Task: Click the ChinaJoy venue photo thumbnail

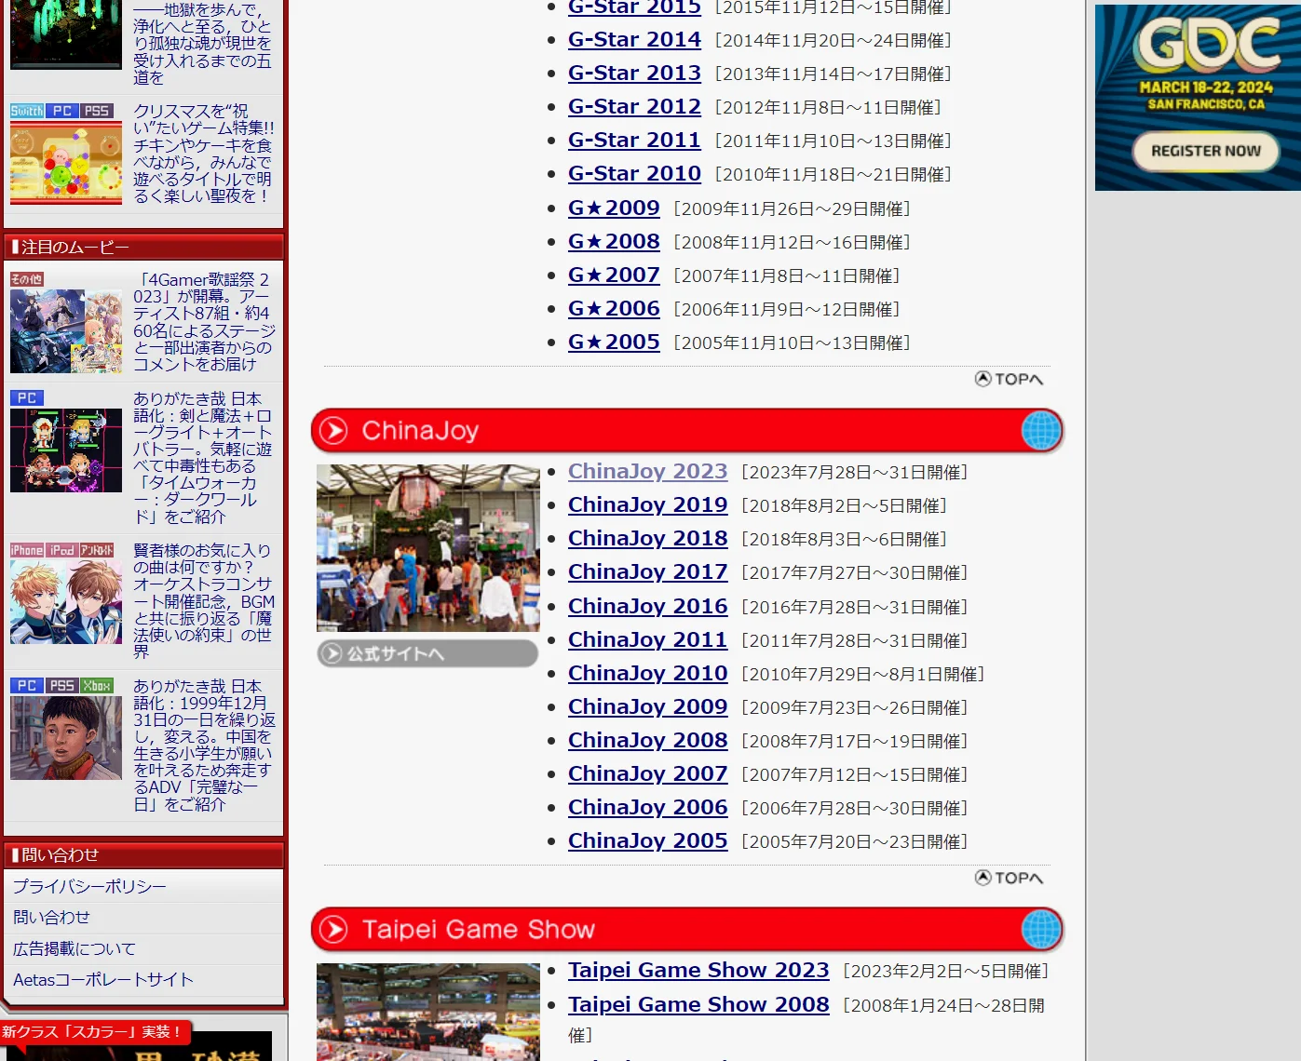Action: pos(427,548)
